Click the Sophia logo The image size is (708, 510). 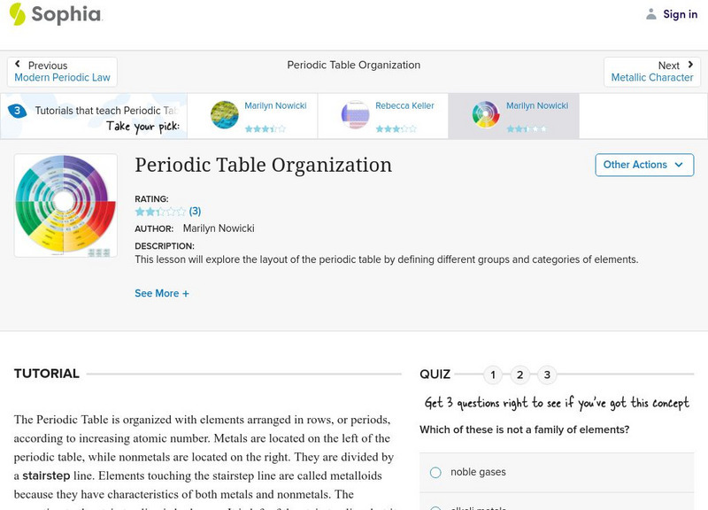pos(55,14)
